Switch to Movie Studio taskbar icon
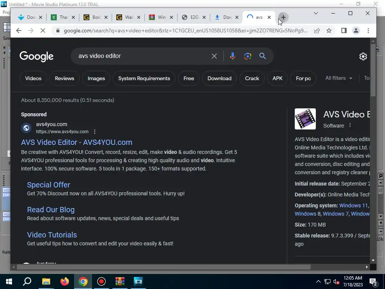This screenshot has height=289, width=385. [x=138, y=281]
